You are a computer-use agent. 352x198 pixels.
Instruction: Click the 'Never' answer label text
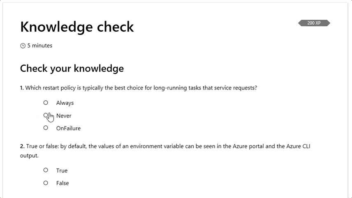point(64,116)
